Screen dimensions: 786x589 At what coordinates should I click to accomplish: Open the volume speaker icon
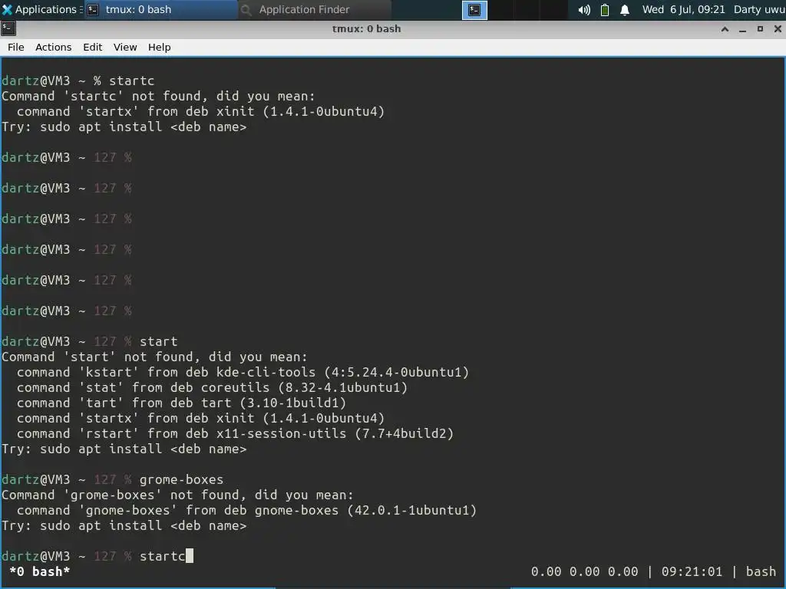pos(584,10)
